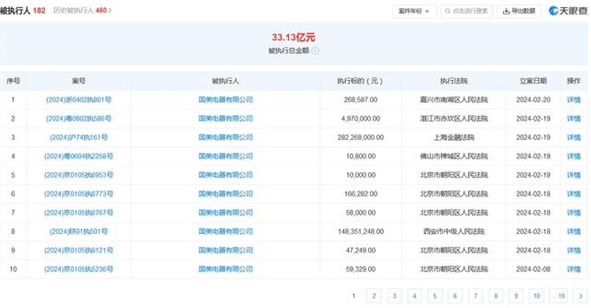Jump to the last page, ...19

pos(558,296)
